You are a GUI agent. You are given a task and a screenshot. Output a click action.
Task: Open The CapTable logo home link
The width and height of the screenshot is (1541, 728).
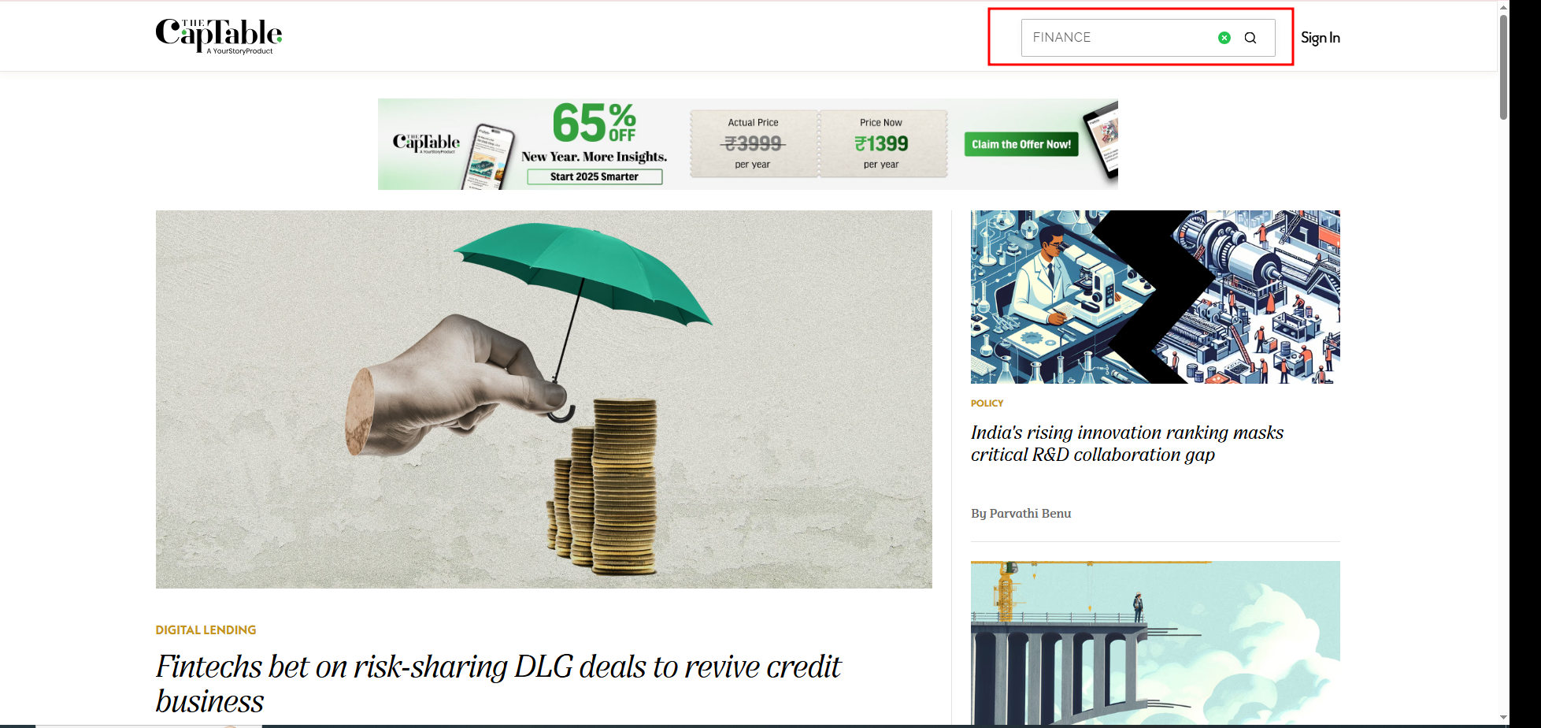(x=219, y=36)
